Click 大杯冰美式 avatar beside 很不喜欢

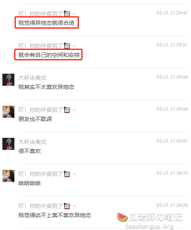[8, 144]
